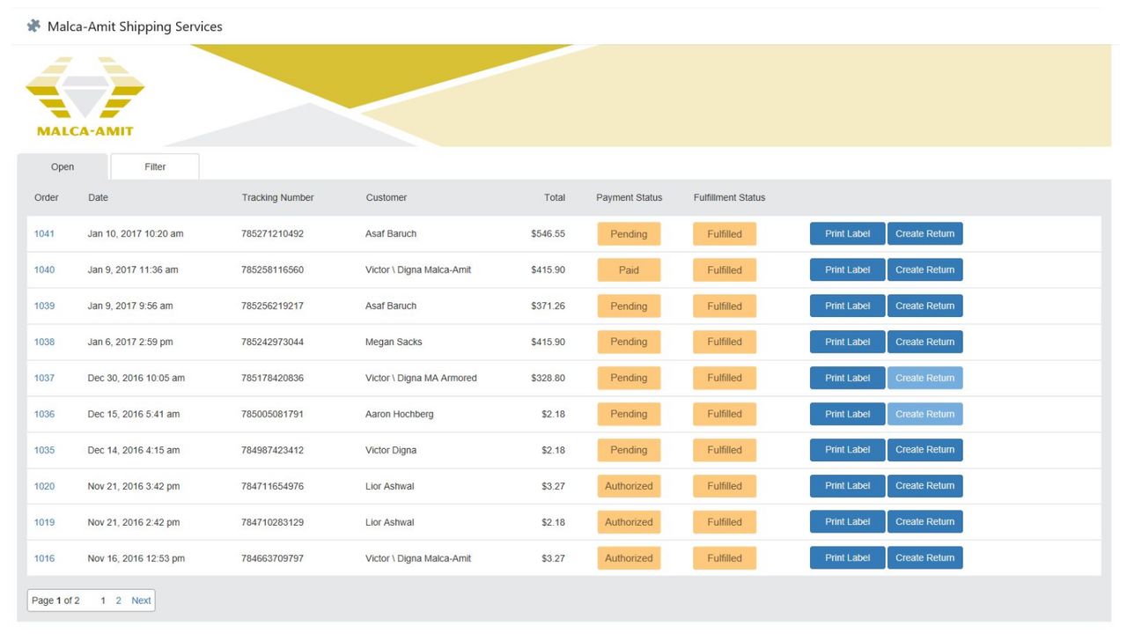Image resolution: width=1127 pixels, height=634 pixels.
Task: Click the puzzle piece icon in the header
Action: point(33,26)
